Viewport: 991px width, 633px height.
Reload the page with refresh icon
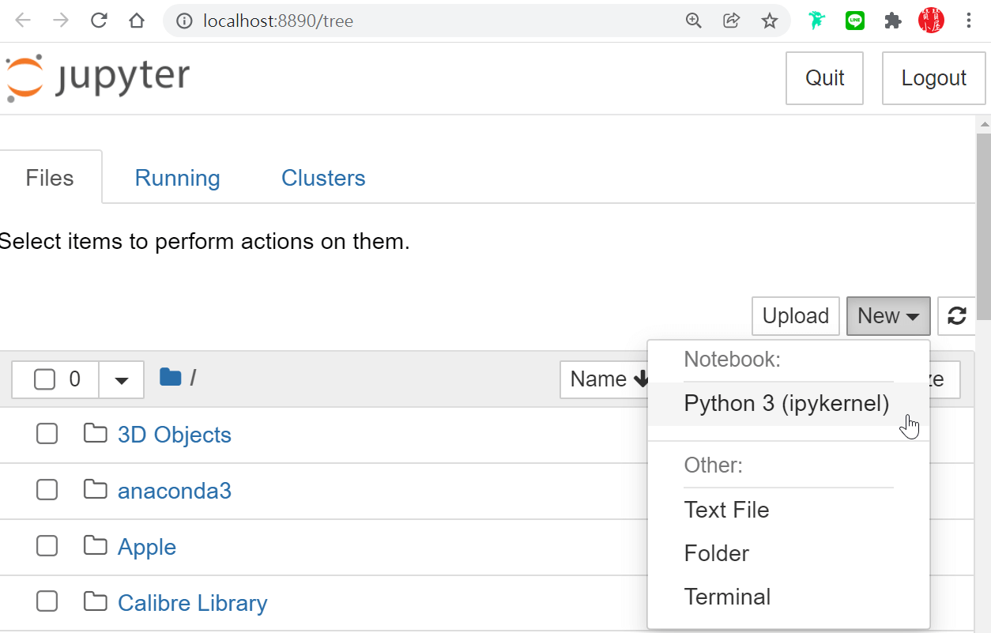(99, 21)
